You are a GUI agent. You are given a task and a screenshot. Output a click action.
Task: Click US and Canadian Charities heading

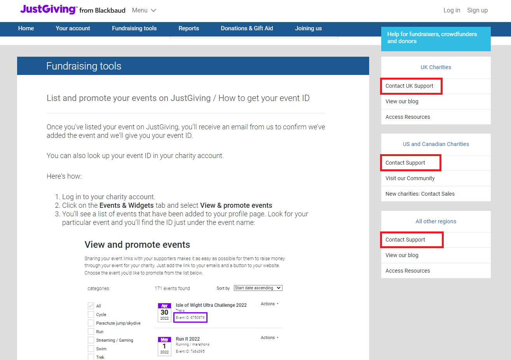tap(436, 144)
